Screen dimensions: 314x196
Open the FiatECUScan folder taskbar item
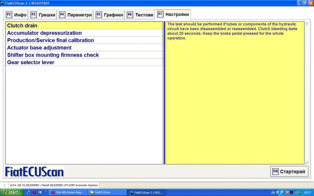pyautogui.click(x=107, y=192)
